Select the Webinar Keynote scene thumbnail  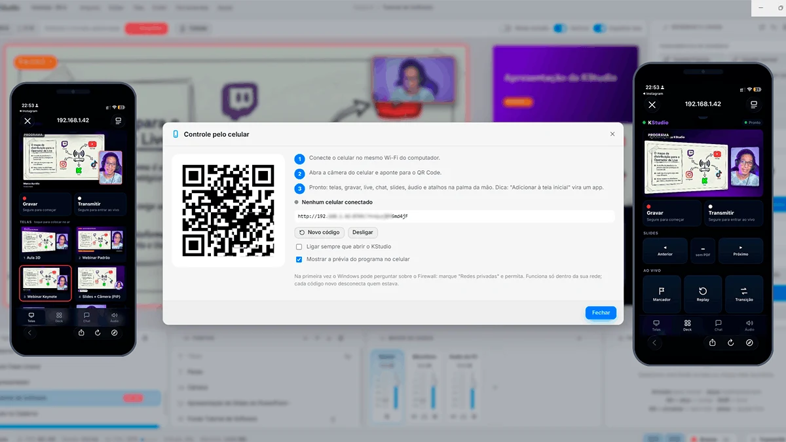[x=45, y=283]
